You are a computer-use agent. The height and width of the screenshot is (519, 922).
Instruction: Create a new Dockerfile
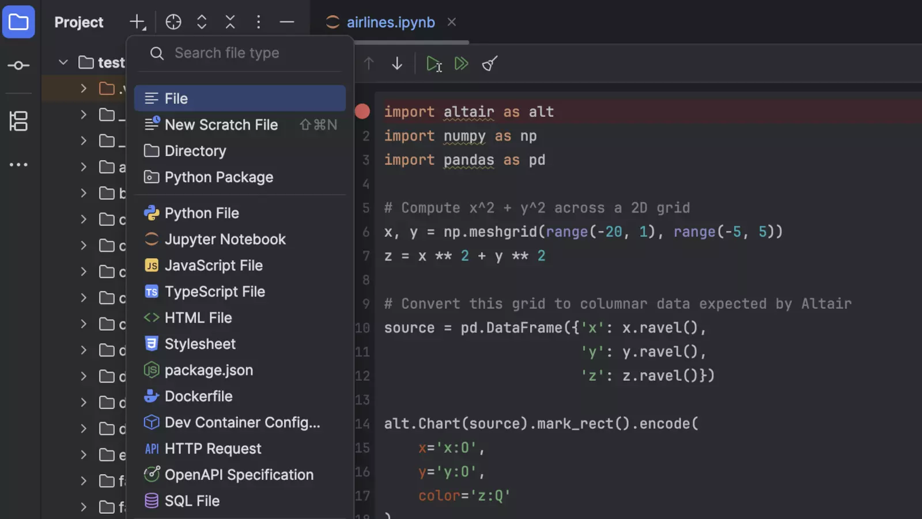coord(198,396)
